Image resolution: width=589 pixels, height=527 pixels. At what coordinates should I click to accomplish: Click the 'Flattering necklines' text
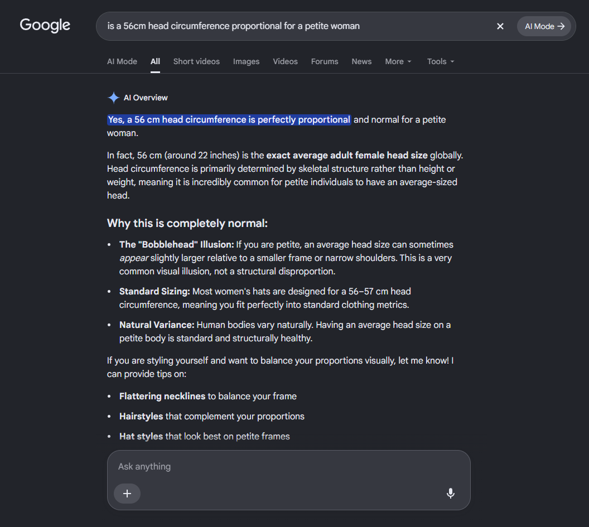[162, 397]
